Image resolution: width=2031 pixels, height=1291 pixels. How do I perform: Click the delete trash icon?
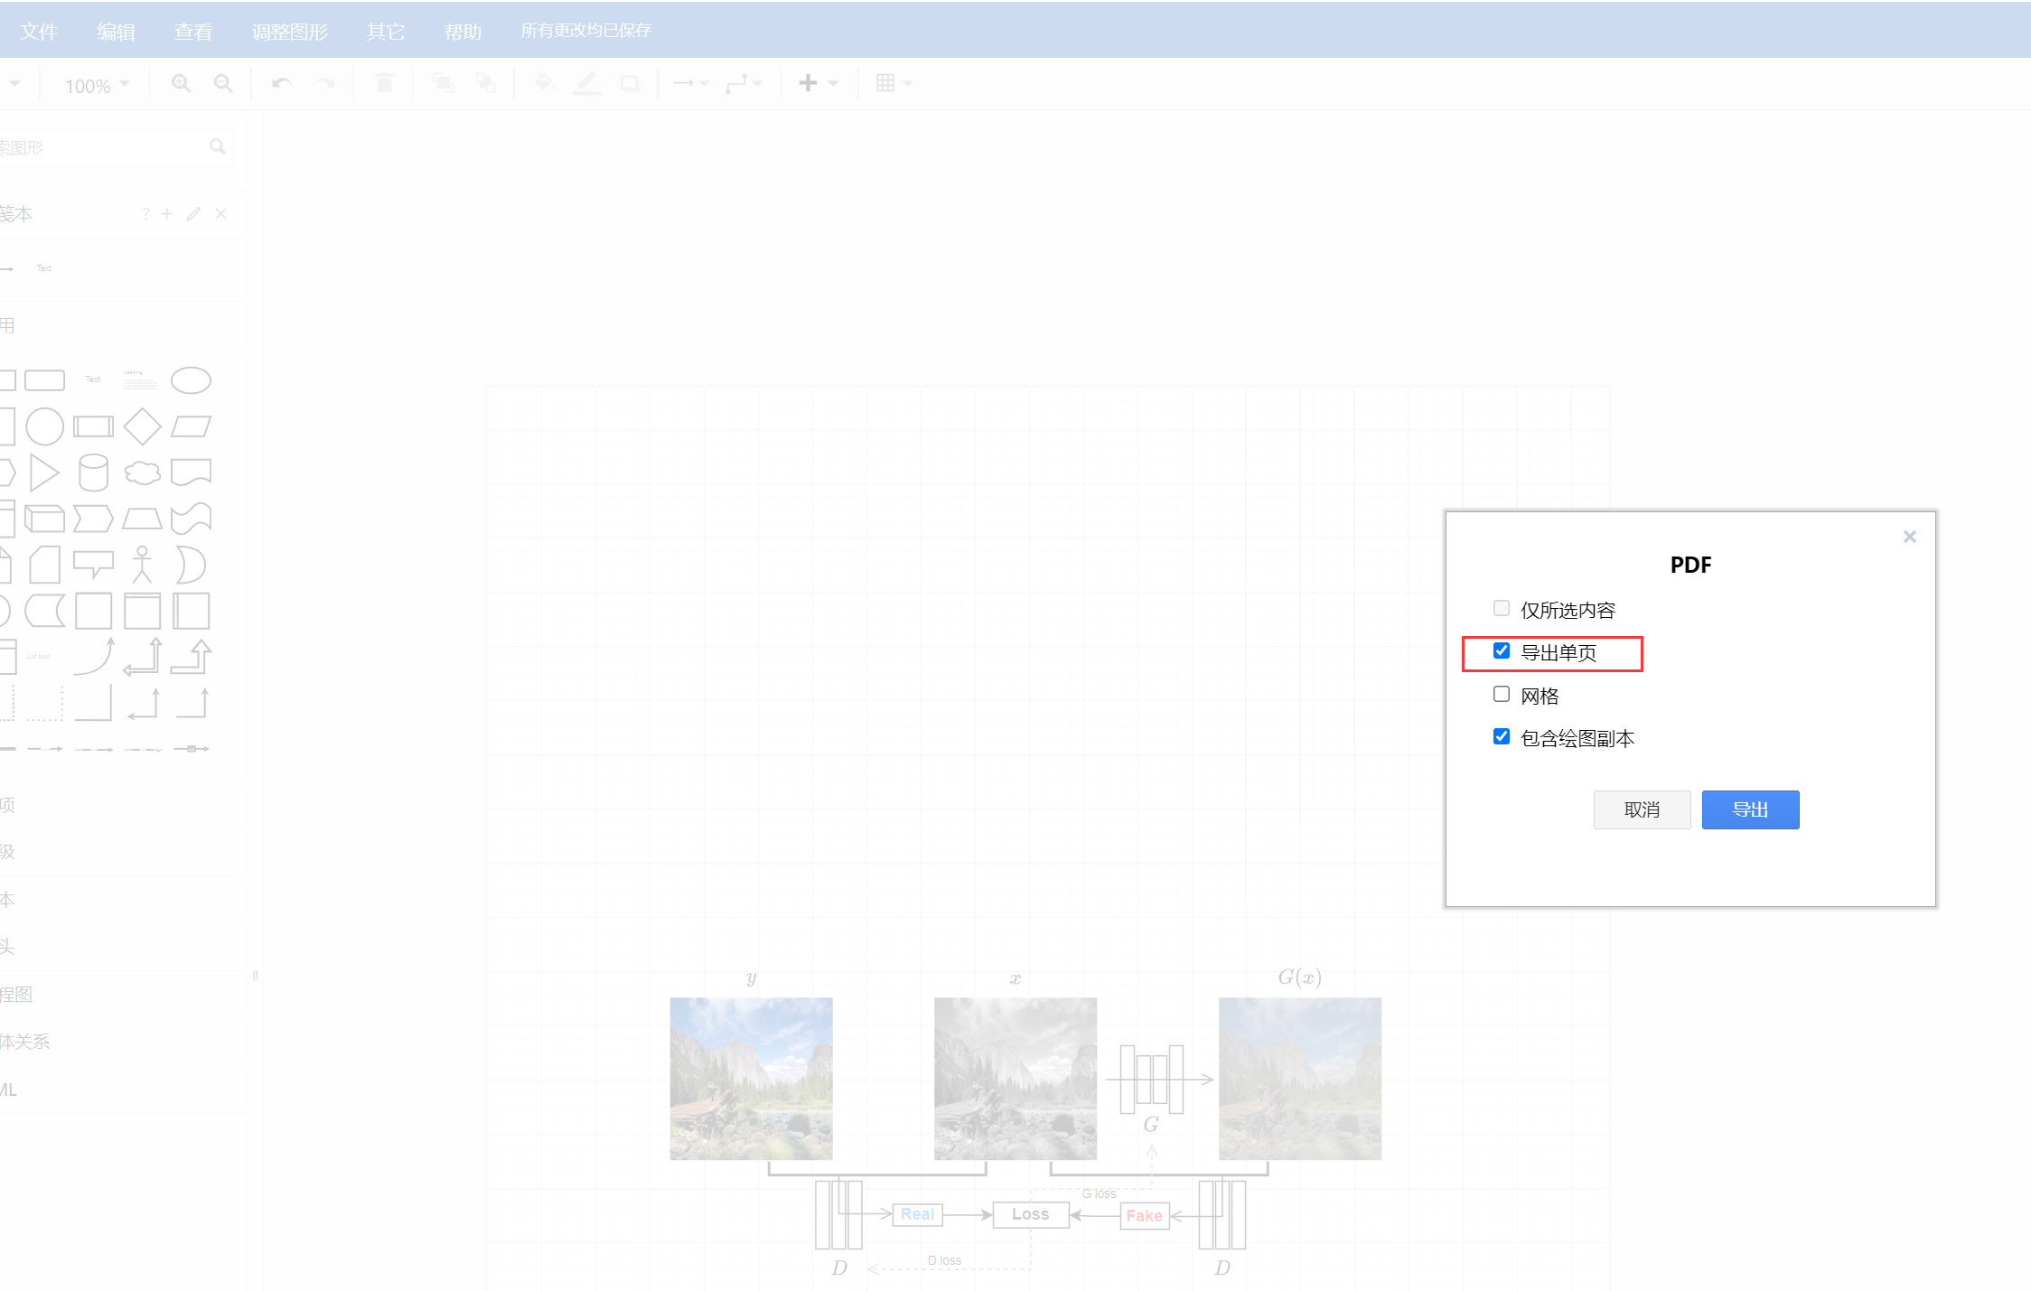click(x=384, y=83)
